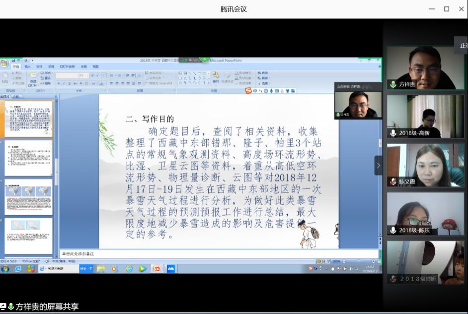Open Internet Explorer from the taskbar

point(18,269)
